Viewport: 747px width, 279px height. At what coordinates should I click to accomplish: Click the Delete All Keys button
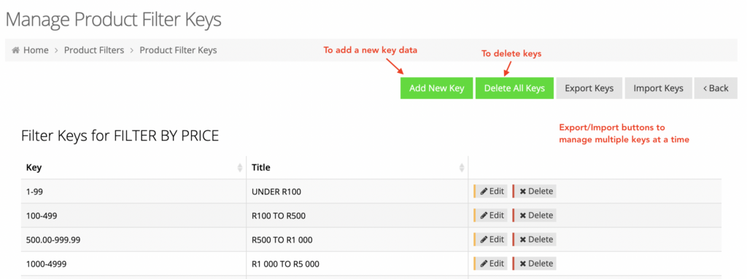514,88
